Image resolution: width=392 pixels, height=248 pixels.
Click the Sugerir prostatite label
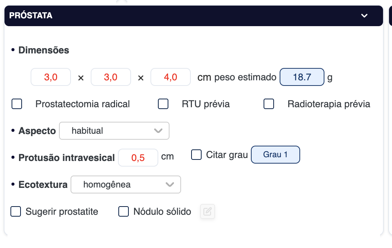(62, 212)
